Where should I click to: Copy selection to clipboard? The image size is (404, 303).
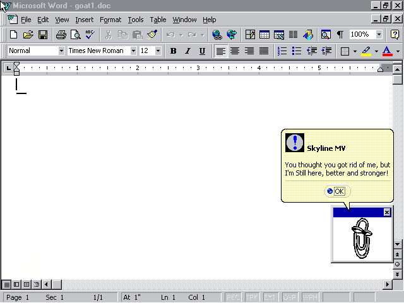pos(123,35)
